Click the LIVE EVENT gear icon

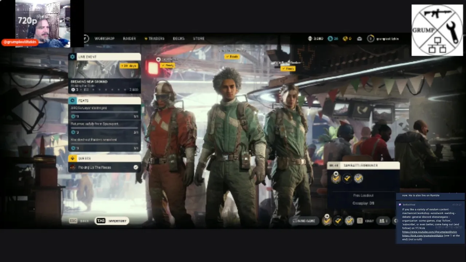coord(72,57)
